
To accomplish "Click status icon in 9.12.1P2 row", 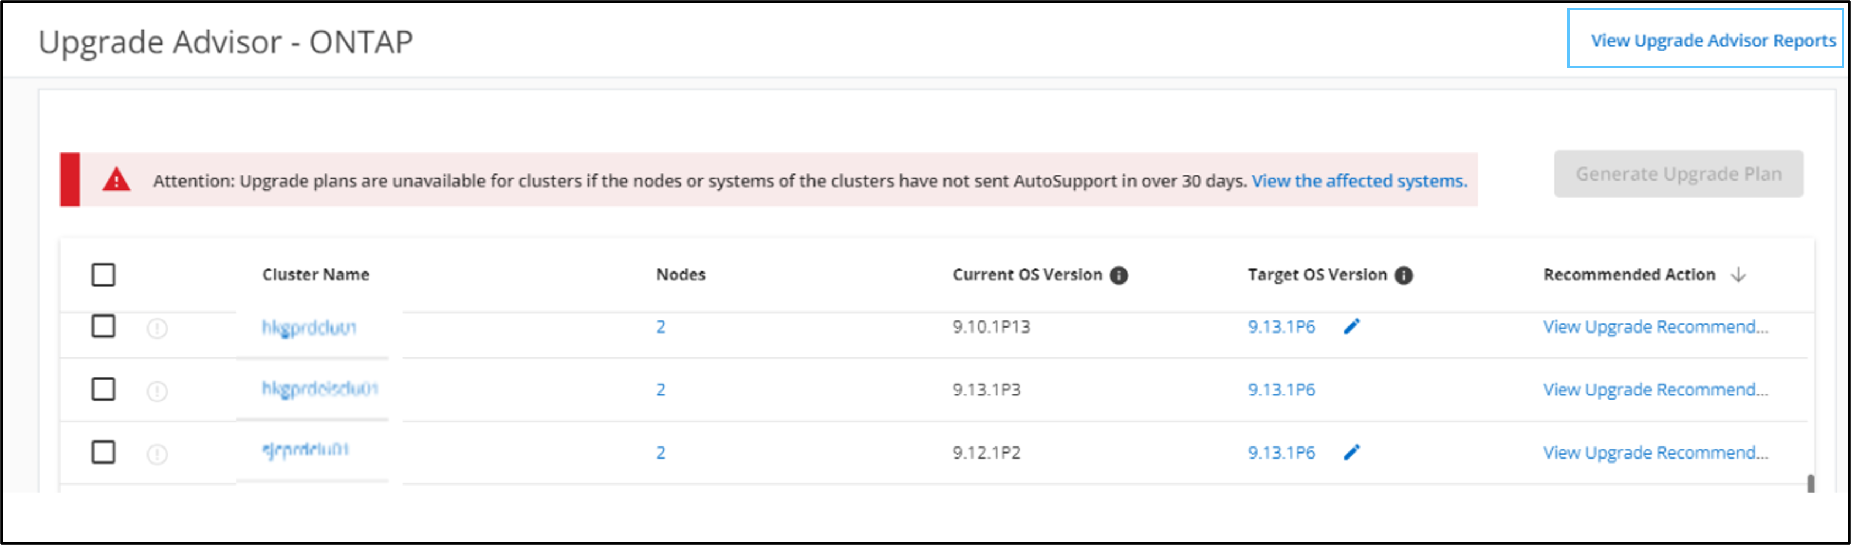I will (x=157, y=454).
